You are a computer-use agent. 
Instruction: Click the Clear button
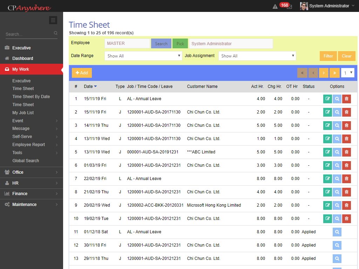click(346, 56)
